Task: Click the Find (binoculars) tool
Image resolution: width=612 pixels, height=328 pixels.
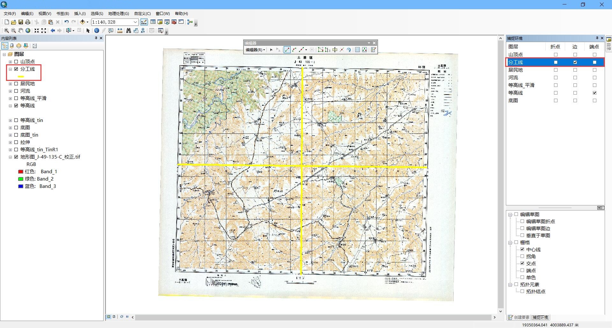Action: point(129,31)
